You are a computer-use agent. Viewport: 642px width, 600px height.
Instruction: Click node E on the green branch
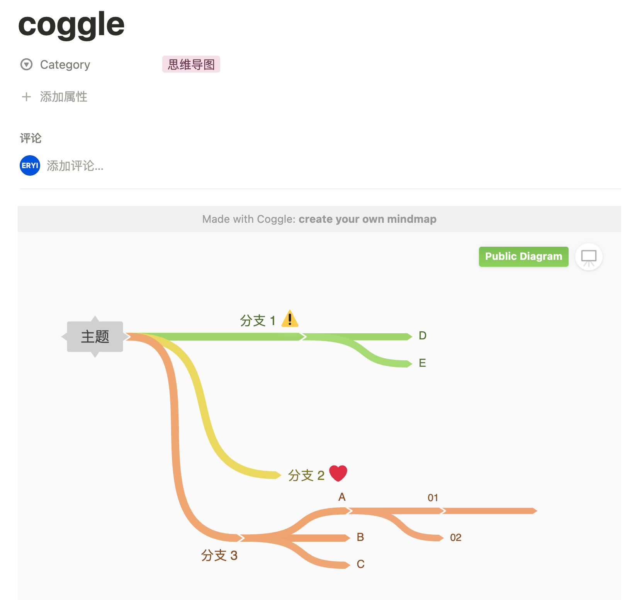422,363
